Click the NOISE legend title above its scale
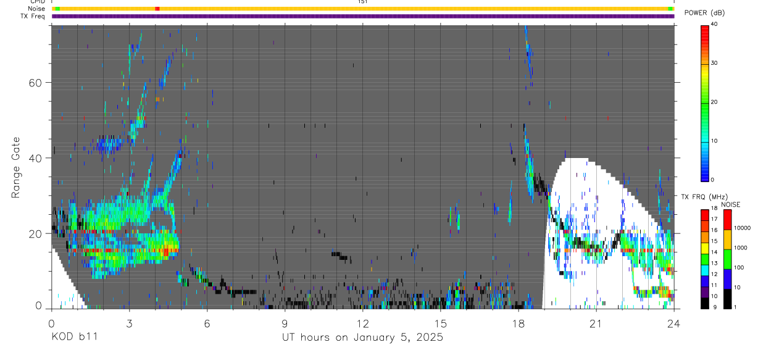758x350 pixels. 730,204
